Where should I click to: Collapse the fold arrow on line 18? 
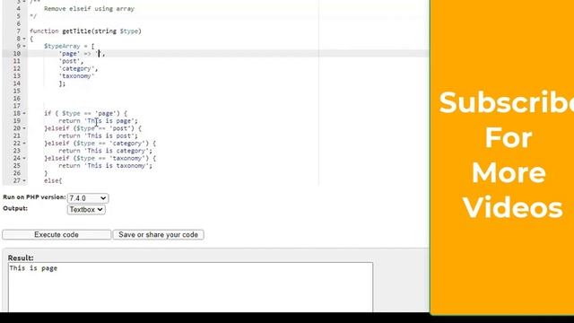[x=24, y=114]
